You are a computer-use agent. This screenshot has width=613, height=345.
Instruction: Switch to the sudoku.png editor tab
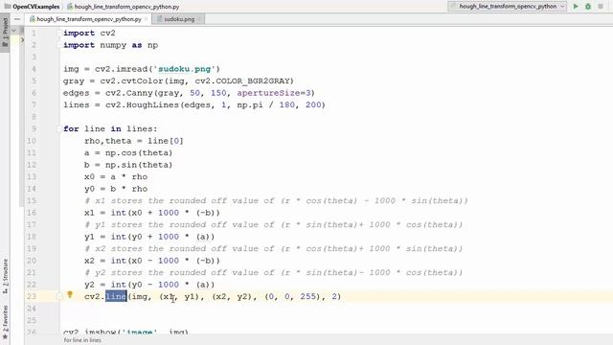(179, 19)
